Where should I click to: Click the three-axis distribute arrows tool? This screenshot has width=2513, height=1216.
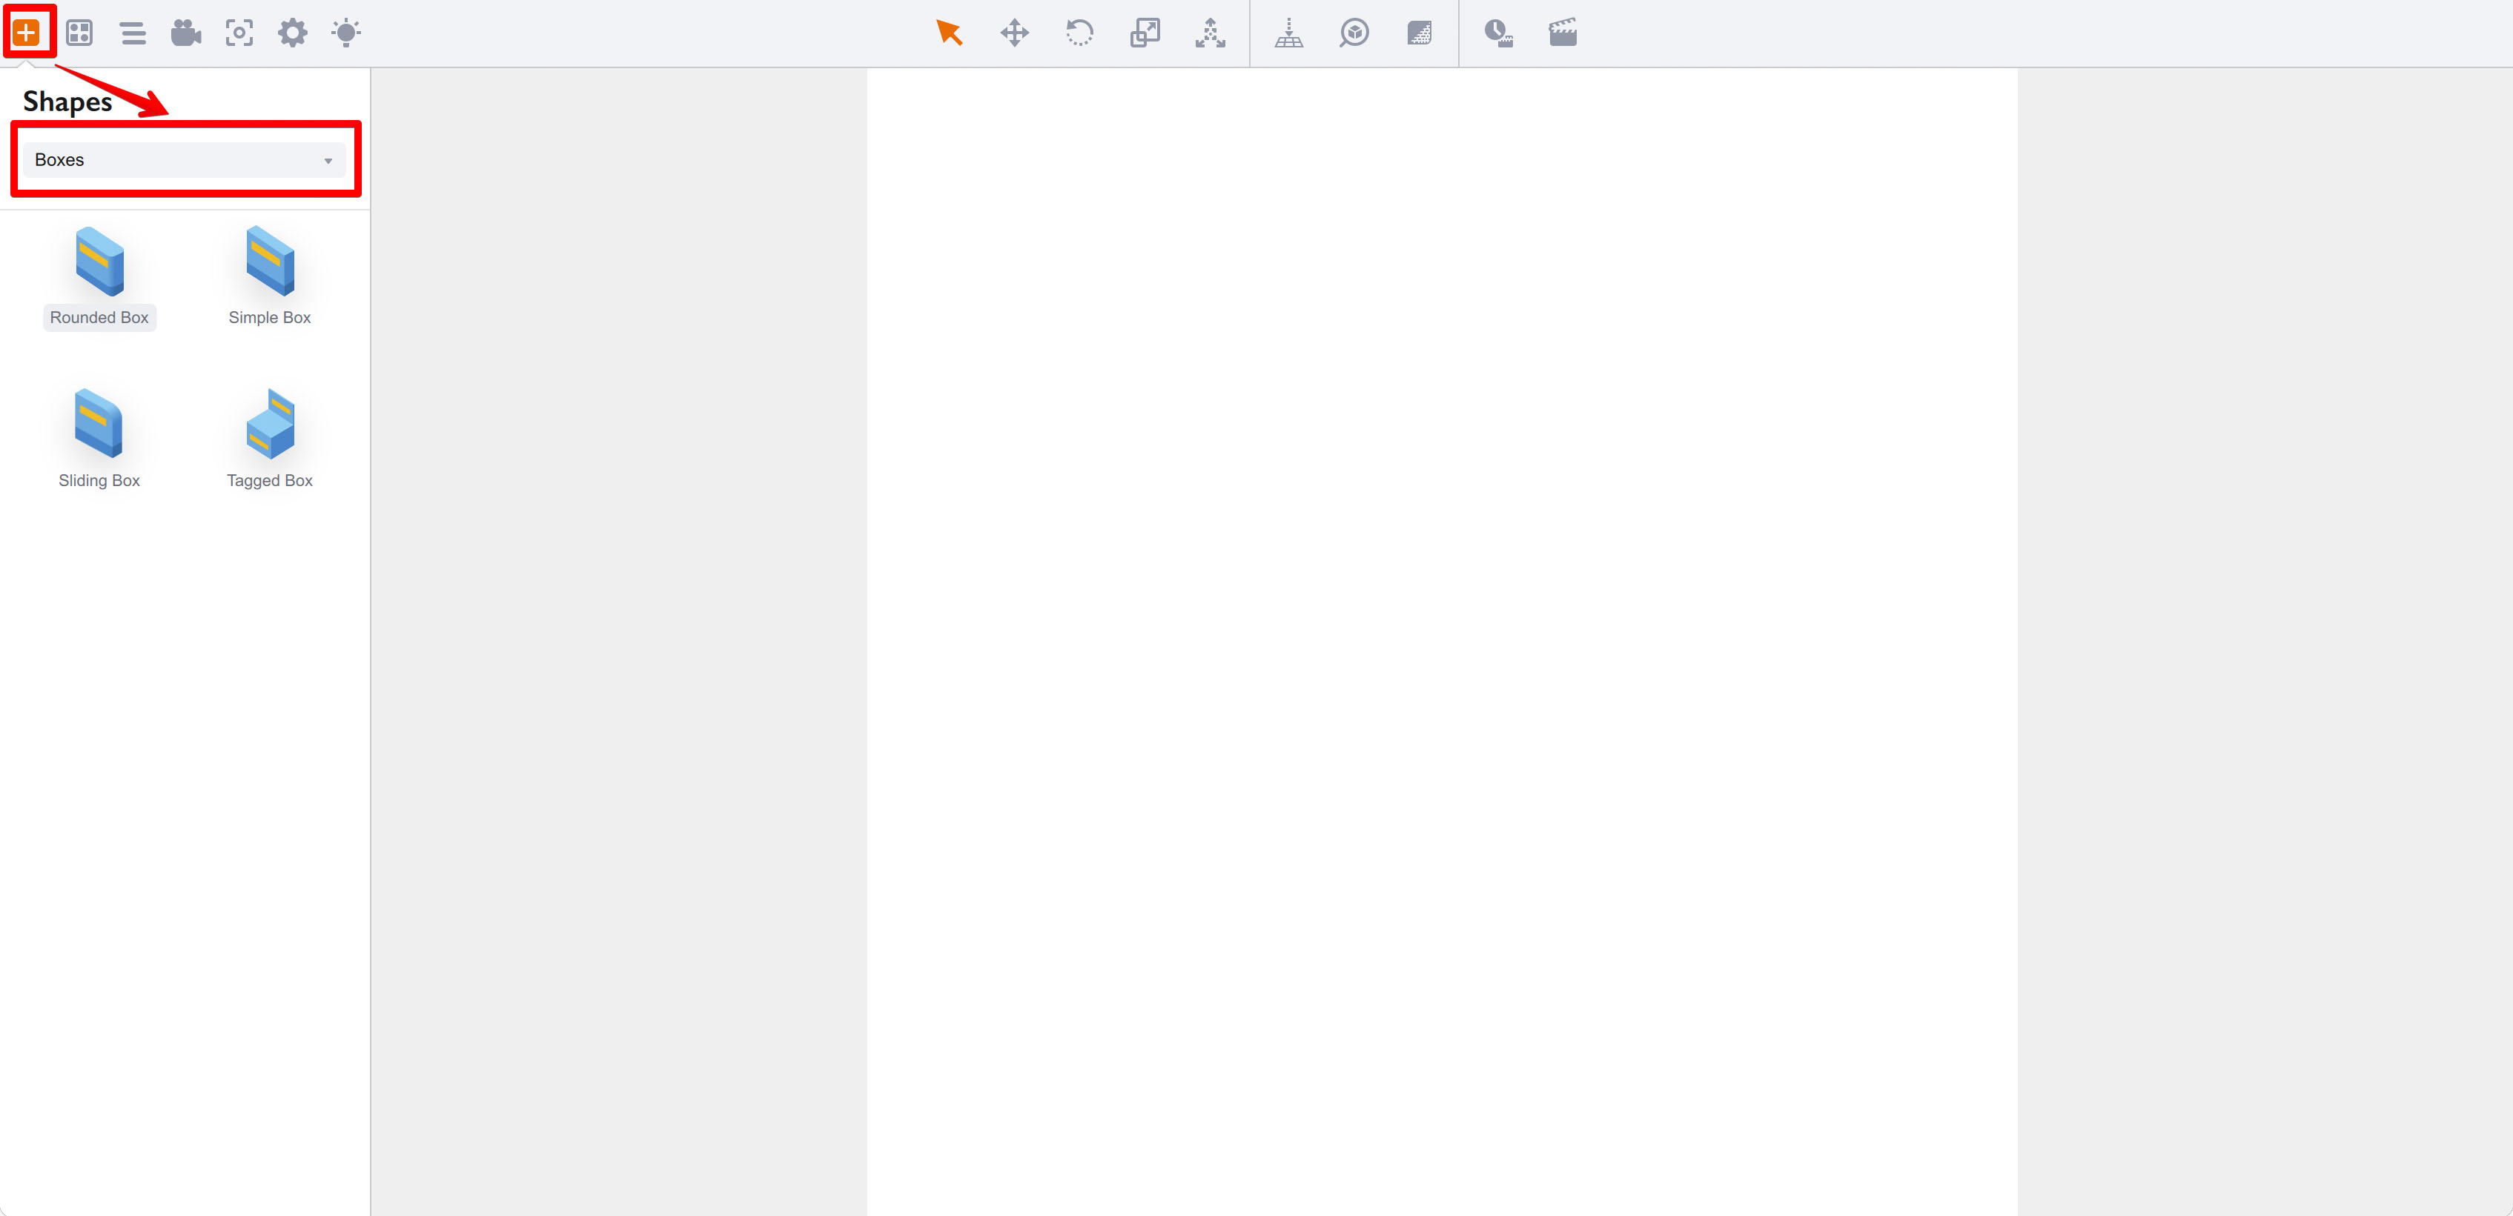[1210, 33]
